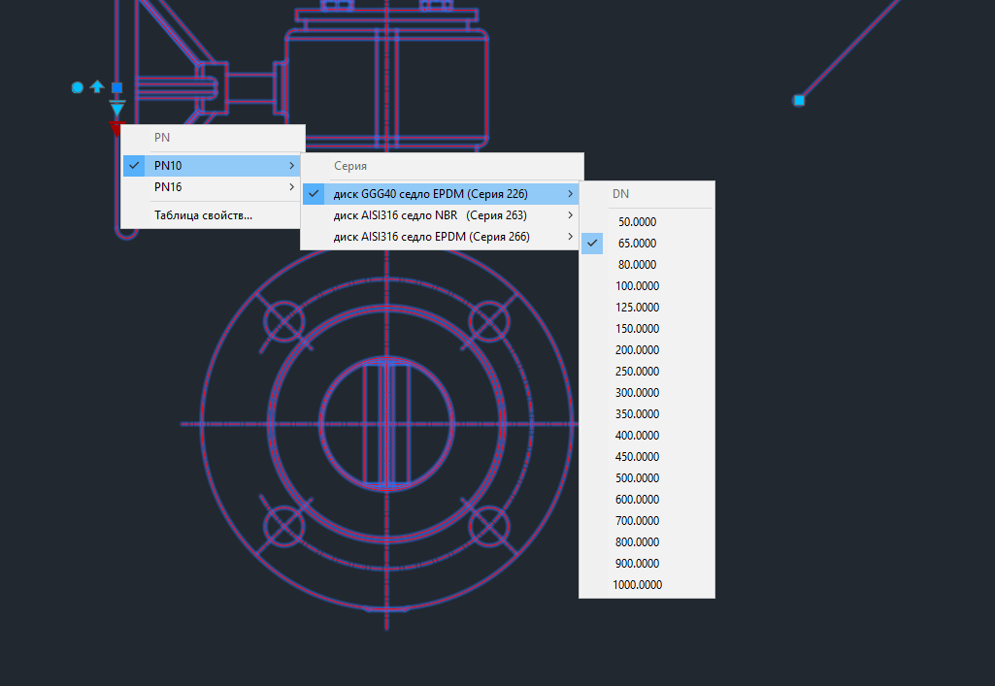Click the checkmark beside Серия 226
Image resolution: width=995 pixels, height=686 pixels.
tap(314, 194)
